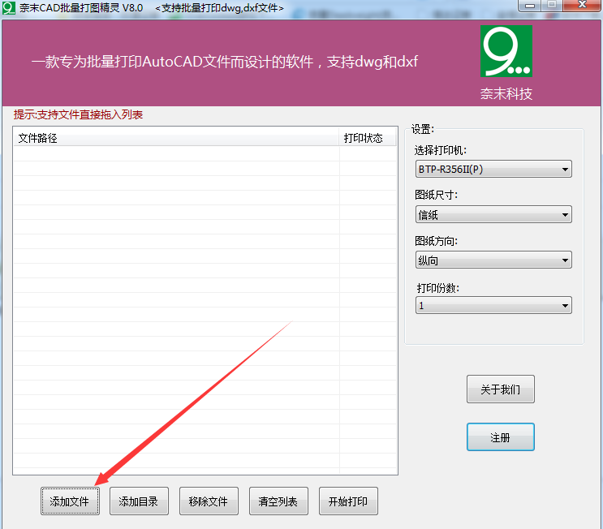Click the 图纸尺寸 label

click(436, 195)
